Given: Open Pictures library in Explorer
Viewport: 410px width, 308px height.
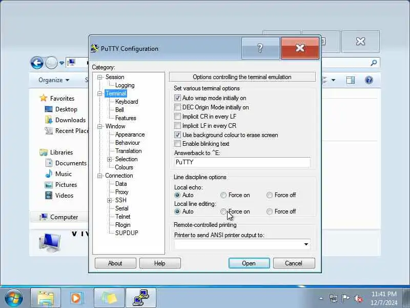Looking at the screenshot, I should tap(66, 185).
